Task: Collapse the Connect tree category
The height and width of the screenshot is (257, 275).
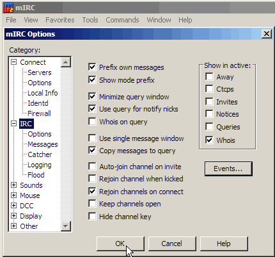Action: 14,62
